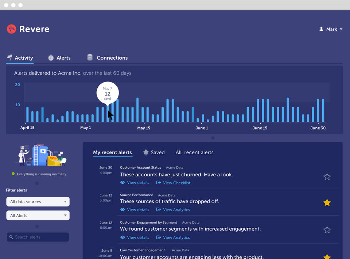Click the exit-arrow icon on Customer Engagement by Segment alert
Viewport: 350px width, 259px height.
tap(159, 237)
